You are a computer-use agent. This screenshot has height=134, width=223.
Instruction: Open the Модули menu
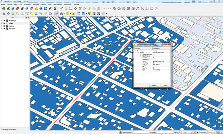tap(36, 5)
